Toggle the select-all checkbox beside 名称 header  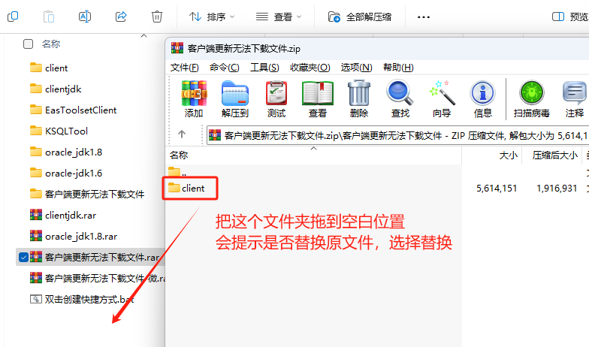[29, 44]
